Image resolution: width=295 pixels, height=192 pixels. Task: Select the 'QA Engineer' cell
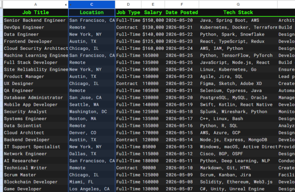pyautogui.click(x=36, y=91)
